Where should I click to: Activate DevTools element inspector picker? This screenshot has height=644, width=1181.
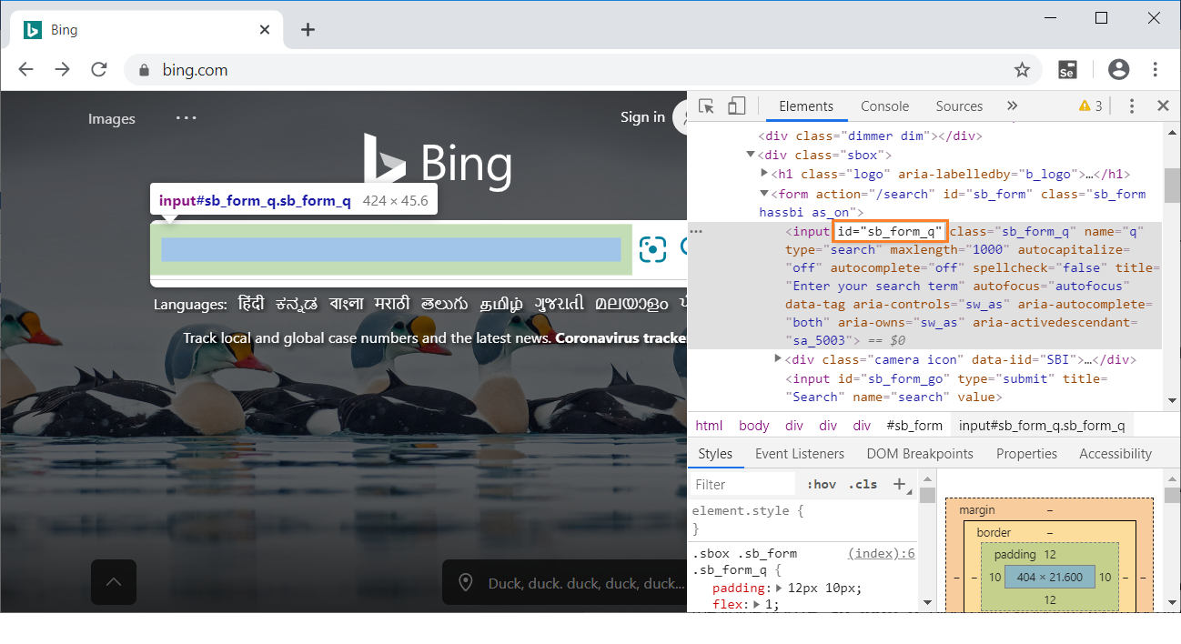(706, 106)
